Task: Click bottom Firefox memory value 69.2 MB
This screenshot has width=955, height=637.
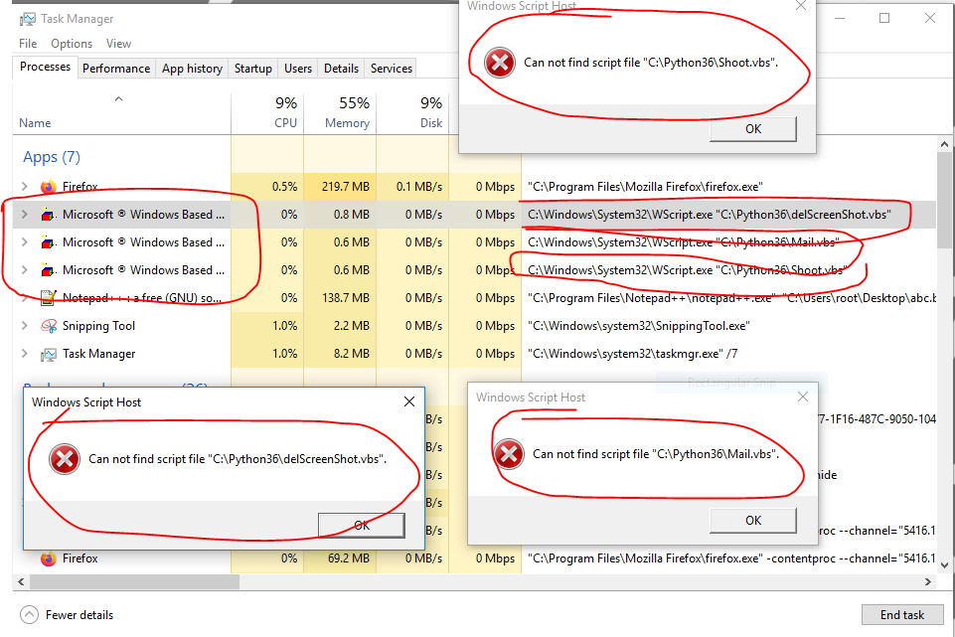Action: [349, 558]
